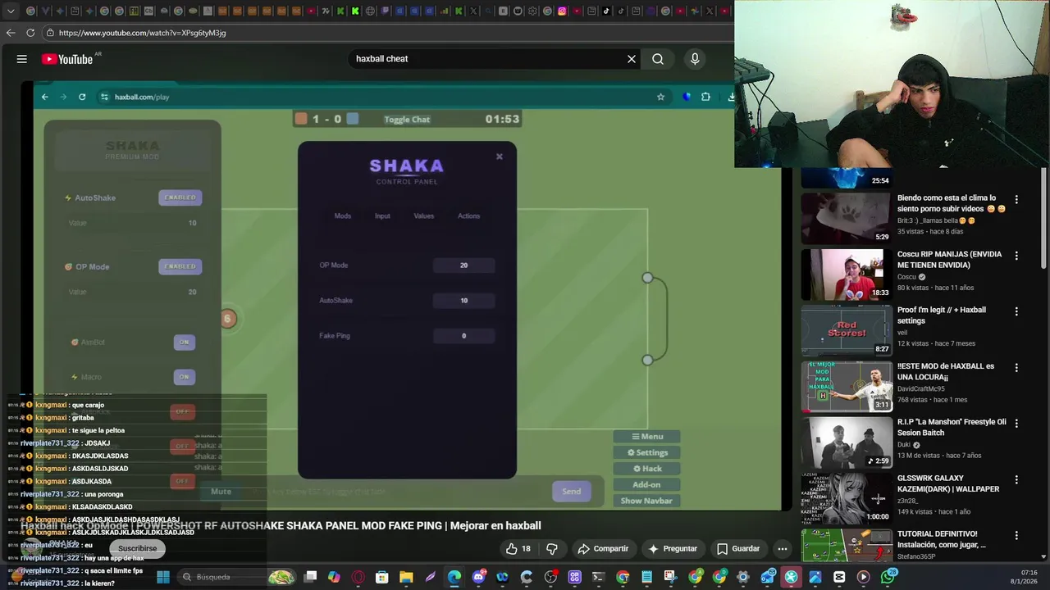Select the Mods tab in SHAKA panel
The image size is (1050, 590).
[343, 216]
